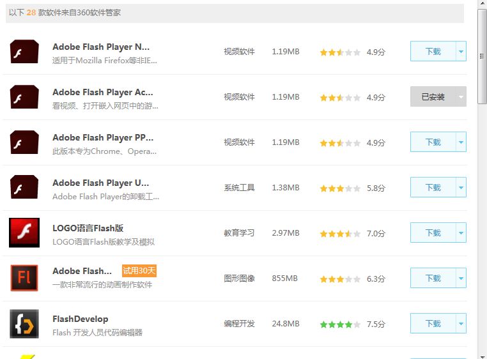This screenshot has width=487, height=359.
Task: Expand download options for FlashDevelop
Action: coord(461,324)
